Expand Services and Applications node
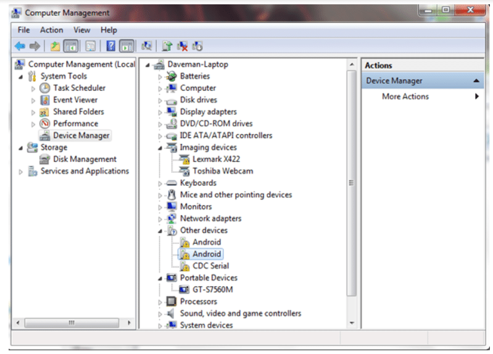 pos(21,172)
